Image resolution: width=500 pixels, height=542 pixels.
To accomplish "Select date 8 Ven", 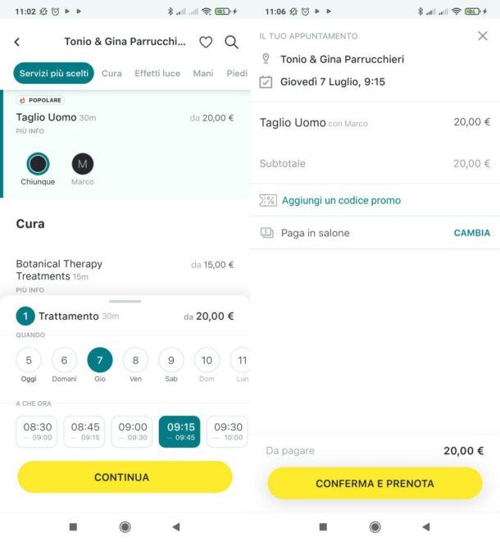I will click(x=135, y=365).
